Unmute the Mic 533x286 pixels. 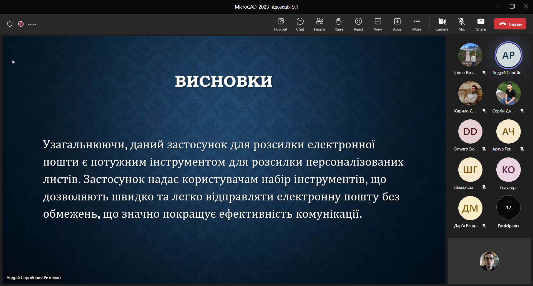pos(461,24)
